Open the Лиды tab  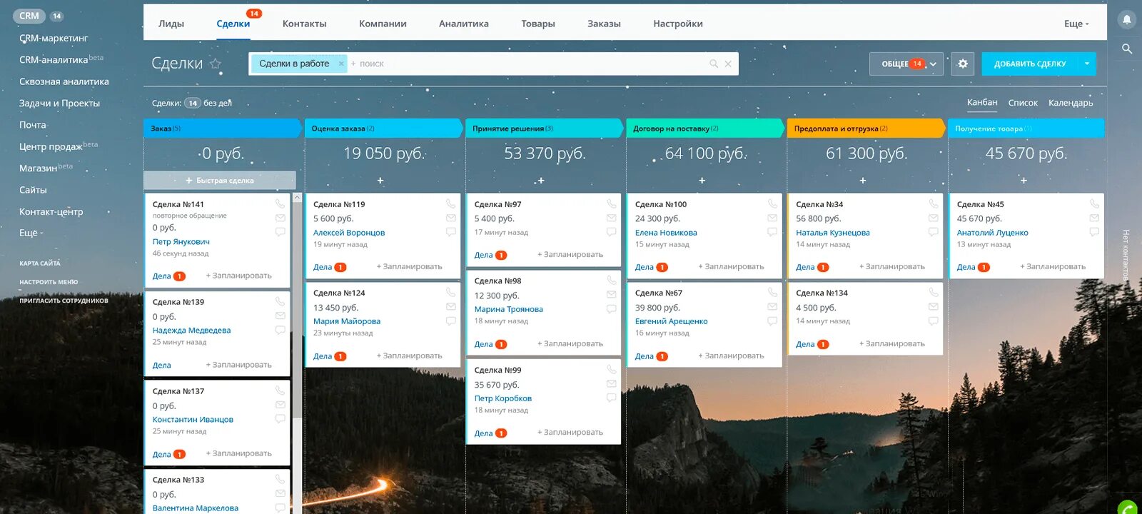pyautogui.click(x=171, y=24)
